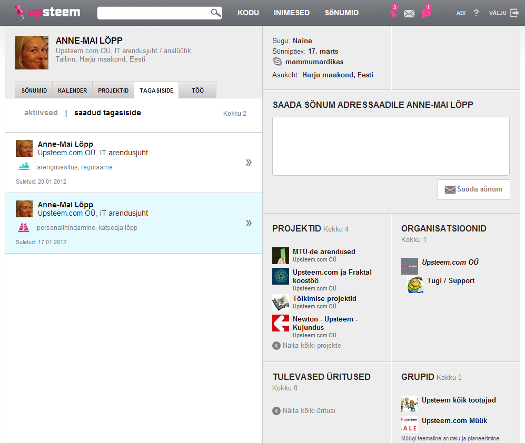Screen dimensions: 525x443
Task: Click the avatar in the arenguvestlus feedback entry
Action: coord(24,148)
